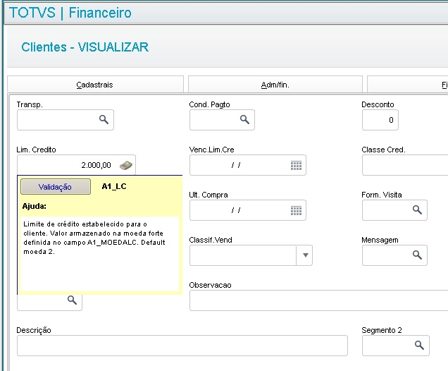Open the Venc.Lim.Cre calendar picker
448x371 pixels.
(296, 165)
